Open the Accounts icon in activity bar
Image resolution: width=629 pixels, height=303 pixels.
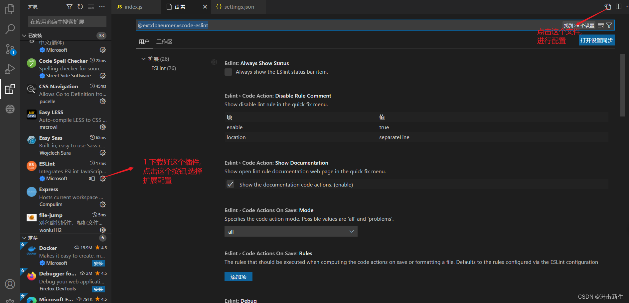point(10,284)
